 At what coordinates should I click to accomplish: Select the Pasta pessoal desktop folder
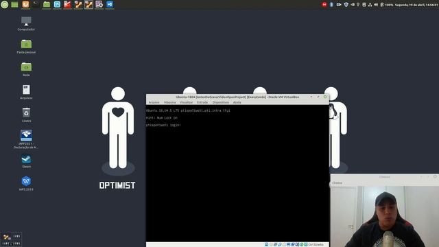[26, 47]
